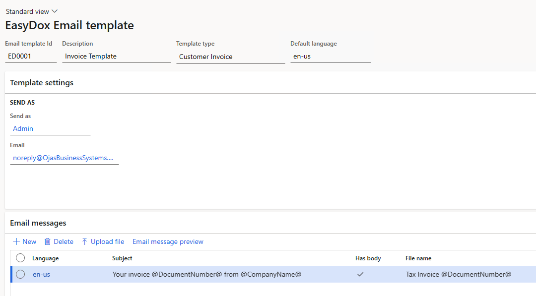
Task: Click the Has body checkmark
Action: point(361,274)
